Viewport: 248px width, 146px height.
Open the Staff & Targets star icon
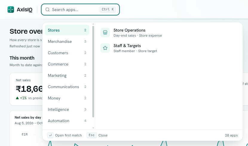click(x=105, y=48)
